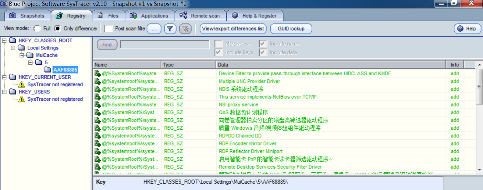Screen dimensions: 483x190
Task: Sort by the Data column header
Action: coord(331,65)
